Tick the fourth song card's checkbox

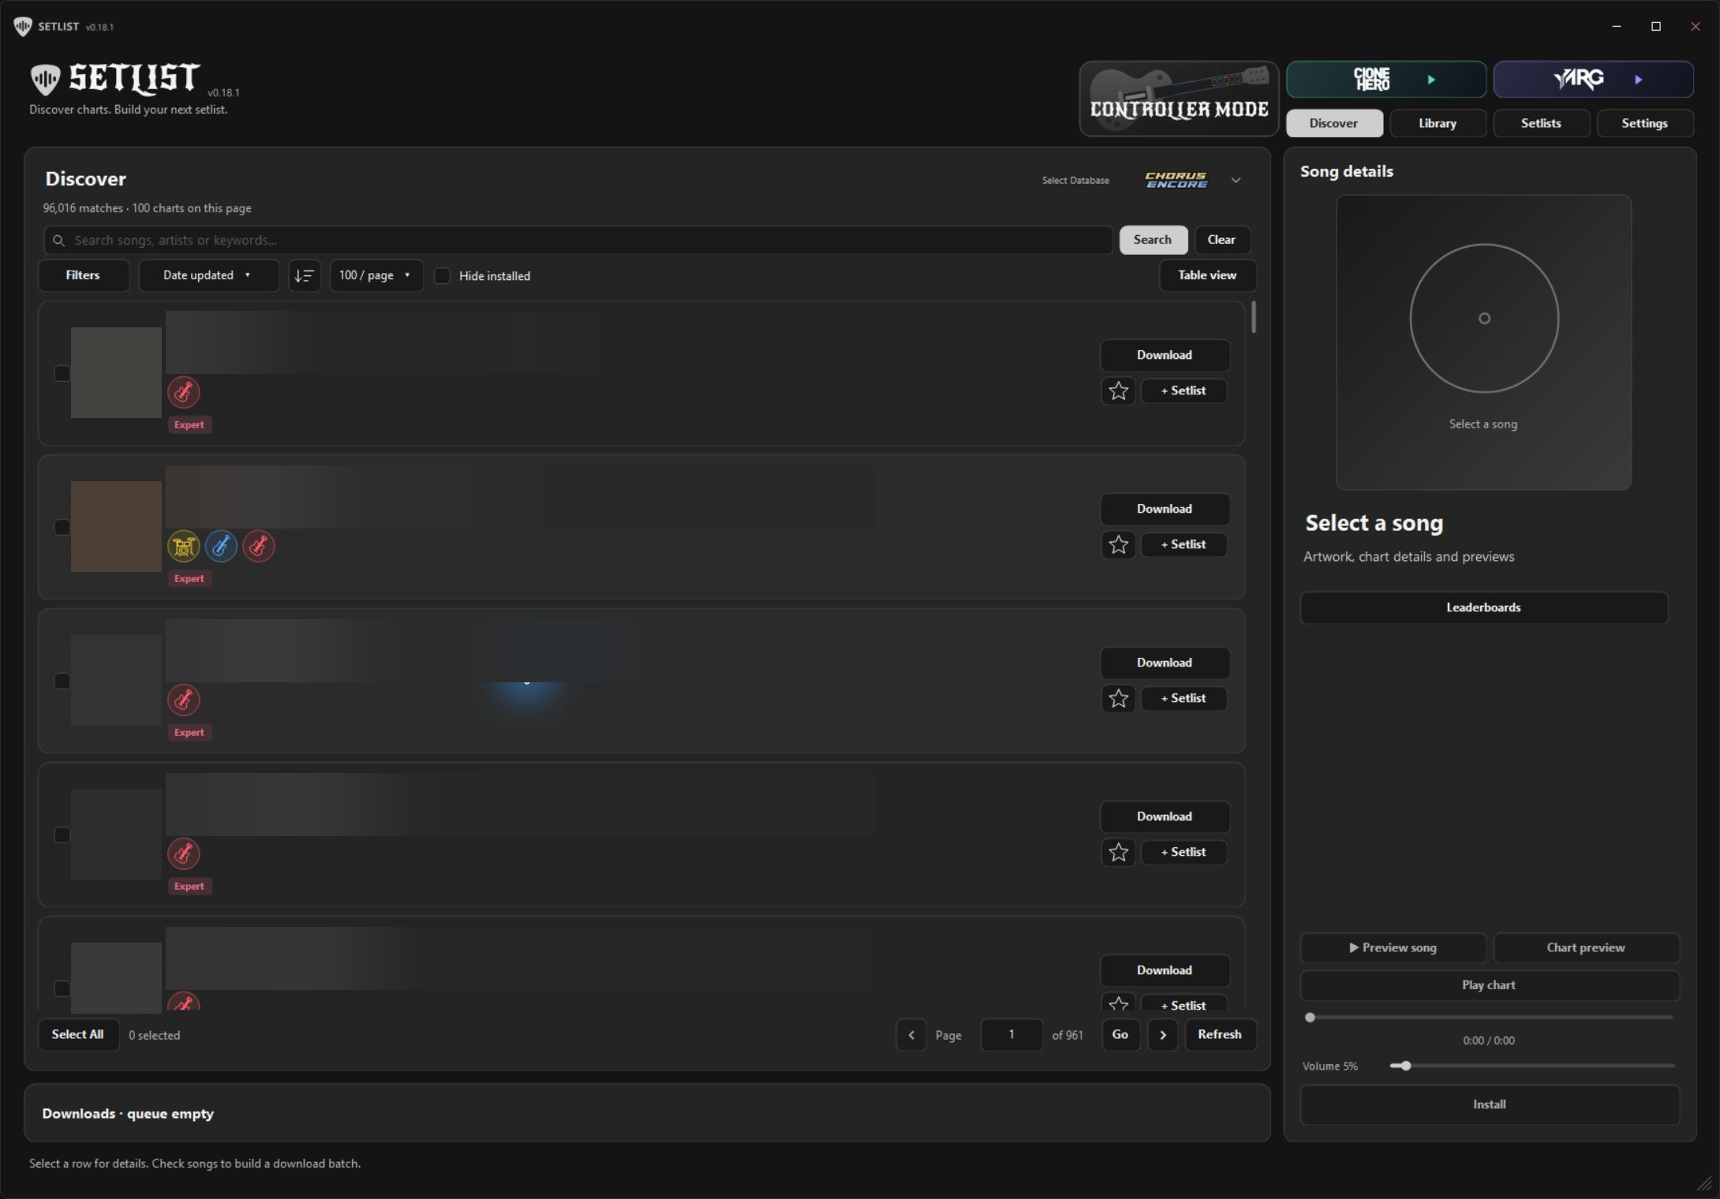tap(62, 835)
